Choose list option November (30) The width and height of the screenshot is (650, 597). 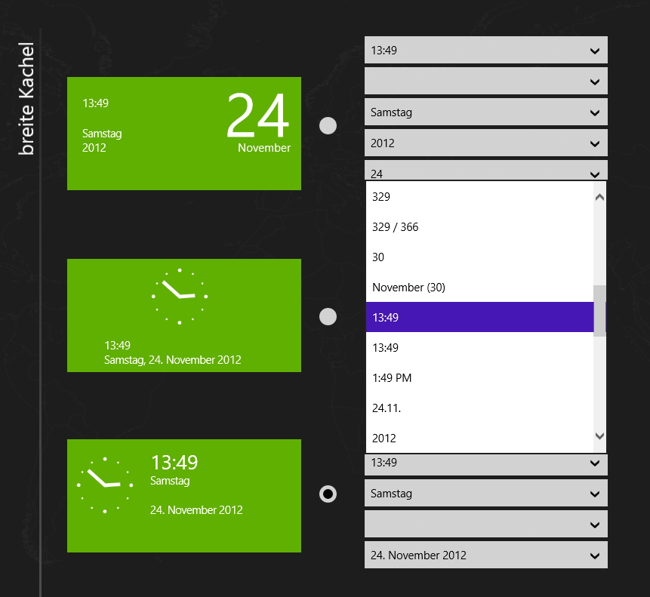[x=479, y=287]
